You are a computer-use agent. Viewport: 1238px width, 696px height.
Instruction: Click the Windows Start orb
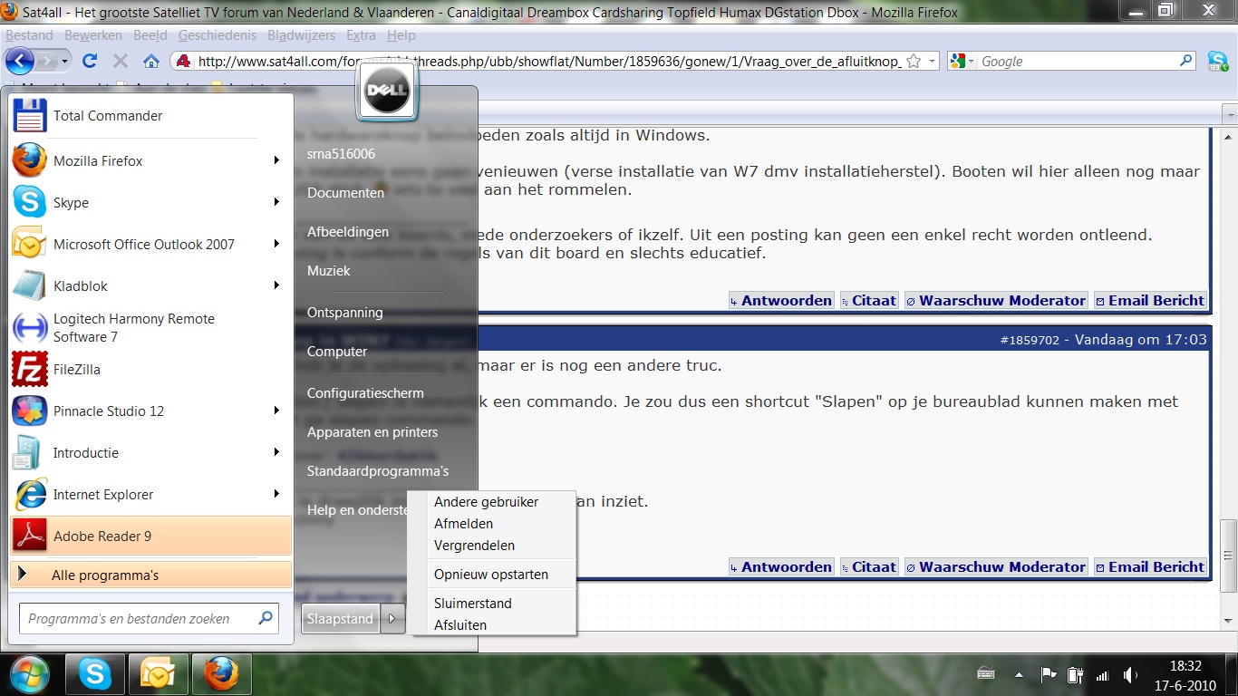30,674
